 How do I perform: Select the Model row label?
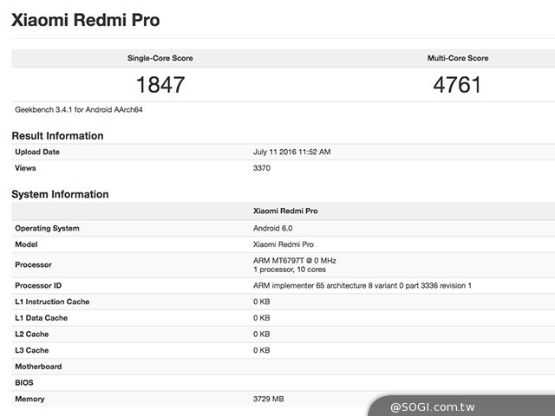coord(26,244)
